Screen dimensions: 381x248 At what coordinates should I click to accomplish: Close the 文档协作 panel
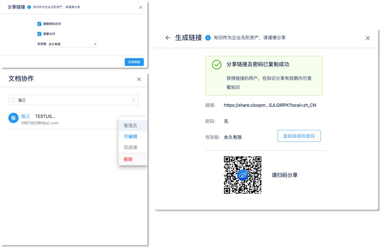139,79
